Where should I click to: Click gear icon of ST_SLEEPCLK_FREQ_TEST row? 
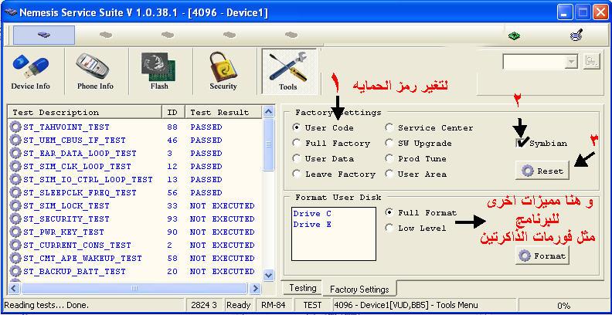(15, 192)
